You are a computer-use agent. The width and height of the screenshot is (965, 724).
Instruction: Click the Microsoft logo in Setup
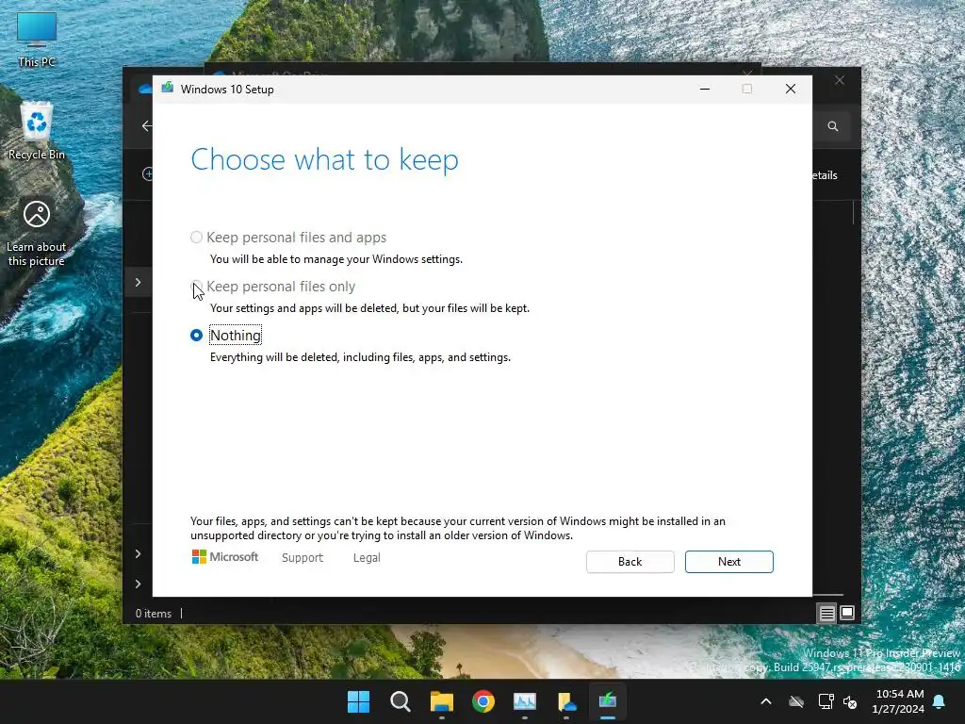pyautogui.click(x=225, y=557)
